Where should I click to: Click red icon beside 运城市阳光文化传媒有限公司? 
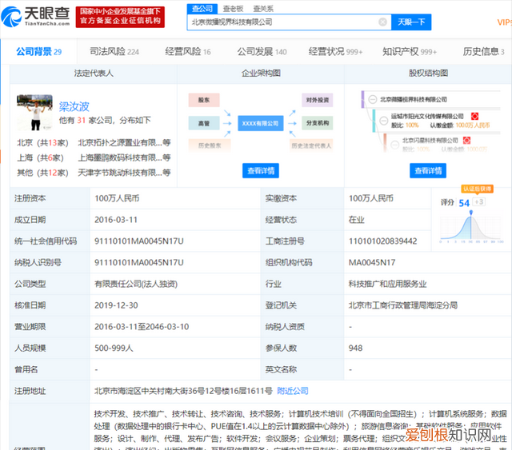point(474,116)
